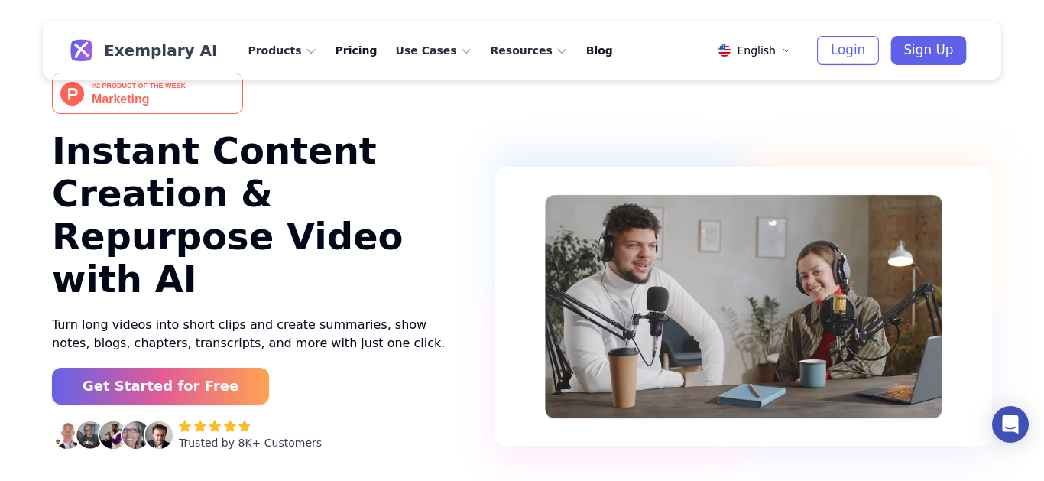The height and width of the screenshot is (481, 1044).
Task: Click the Product Hunt P badge icon
Action: [73, 93]
